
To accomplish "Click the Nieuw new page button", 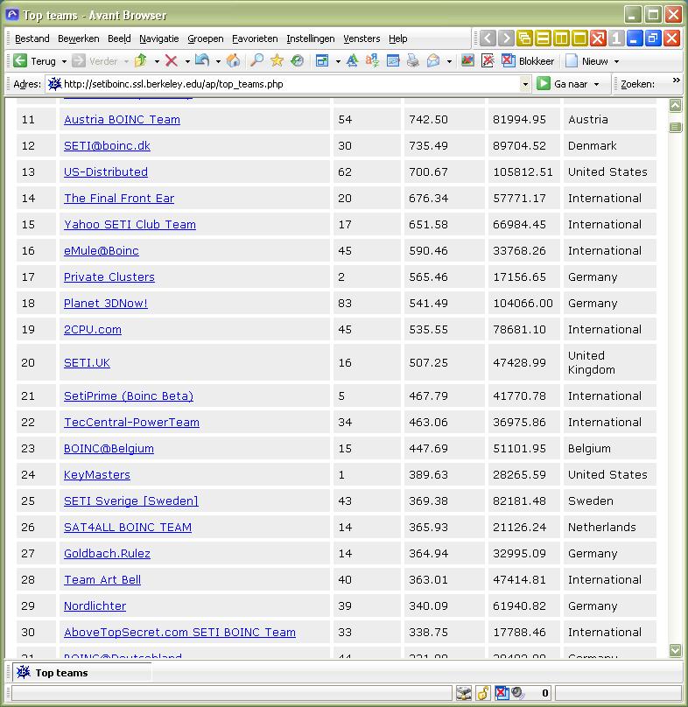I will (586, 61).
